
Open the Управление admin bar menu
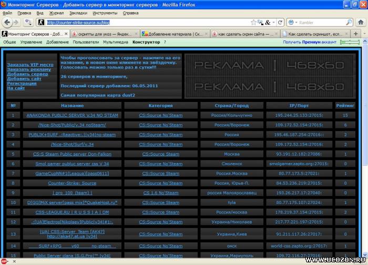31,42
